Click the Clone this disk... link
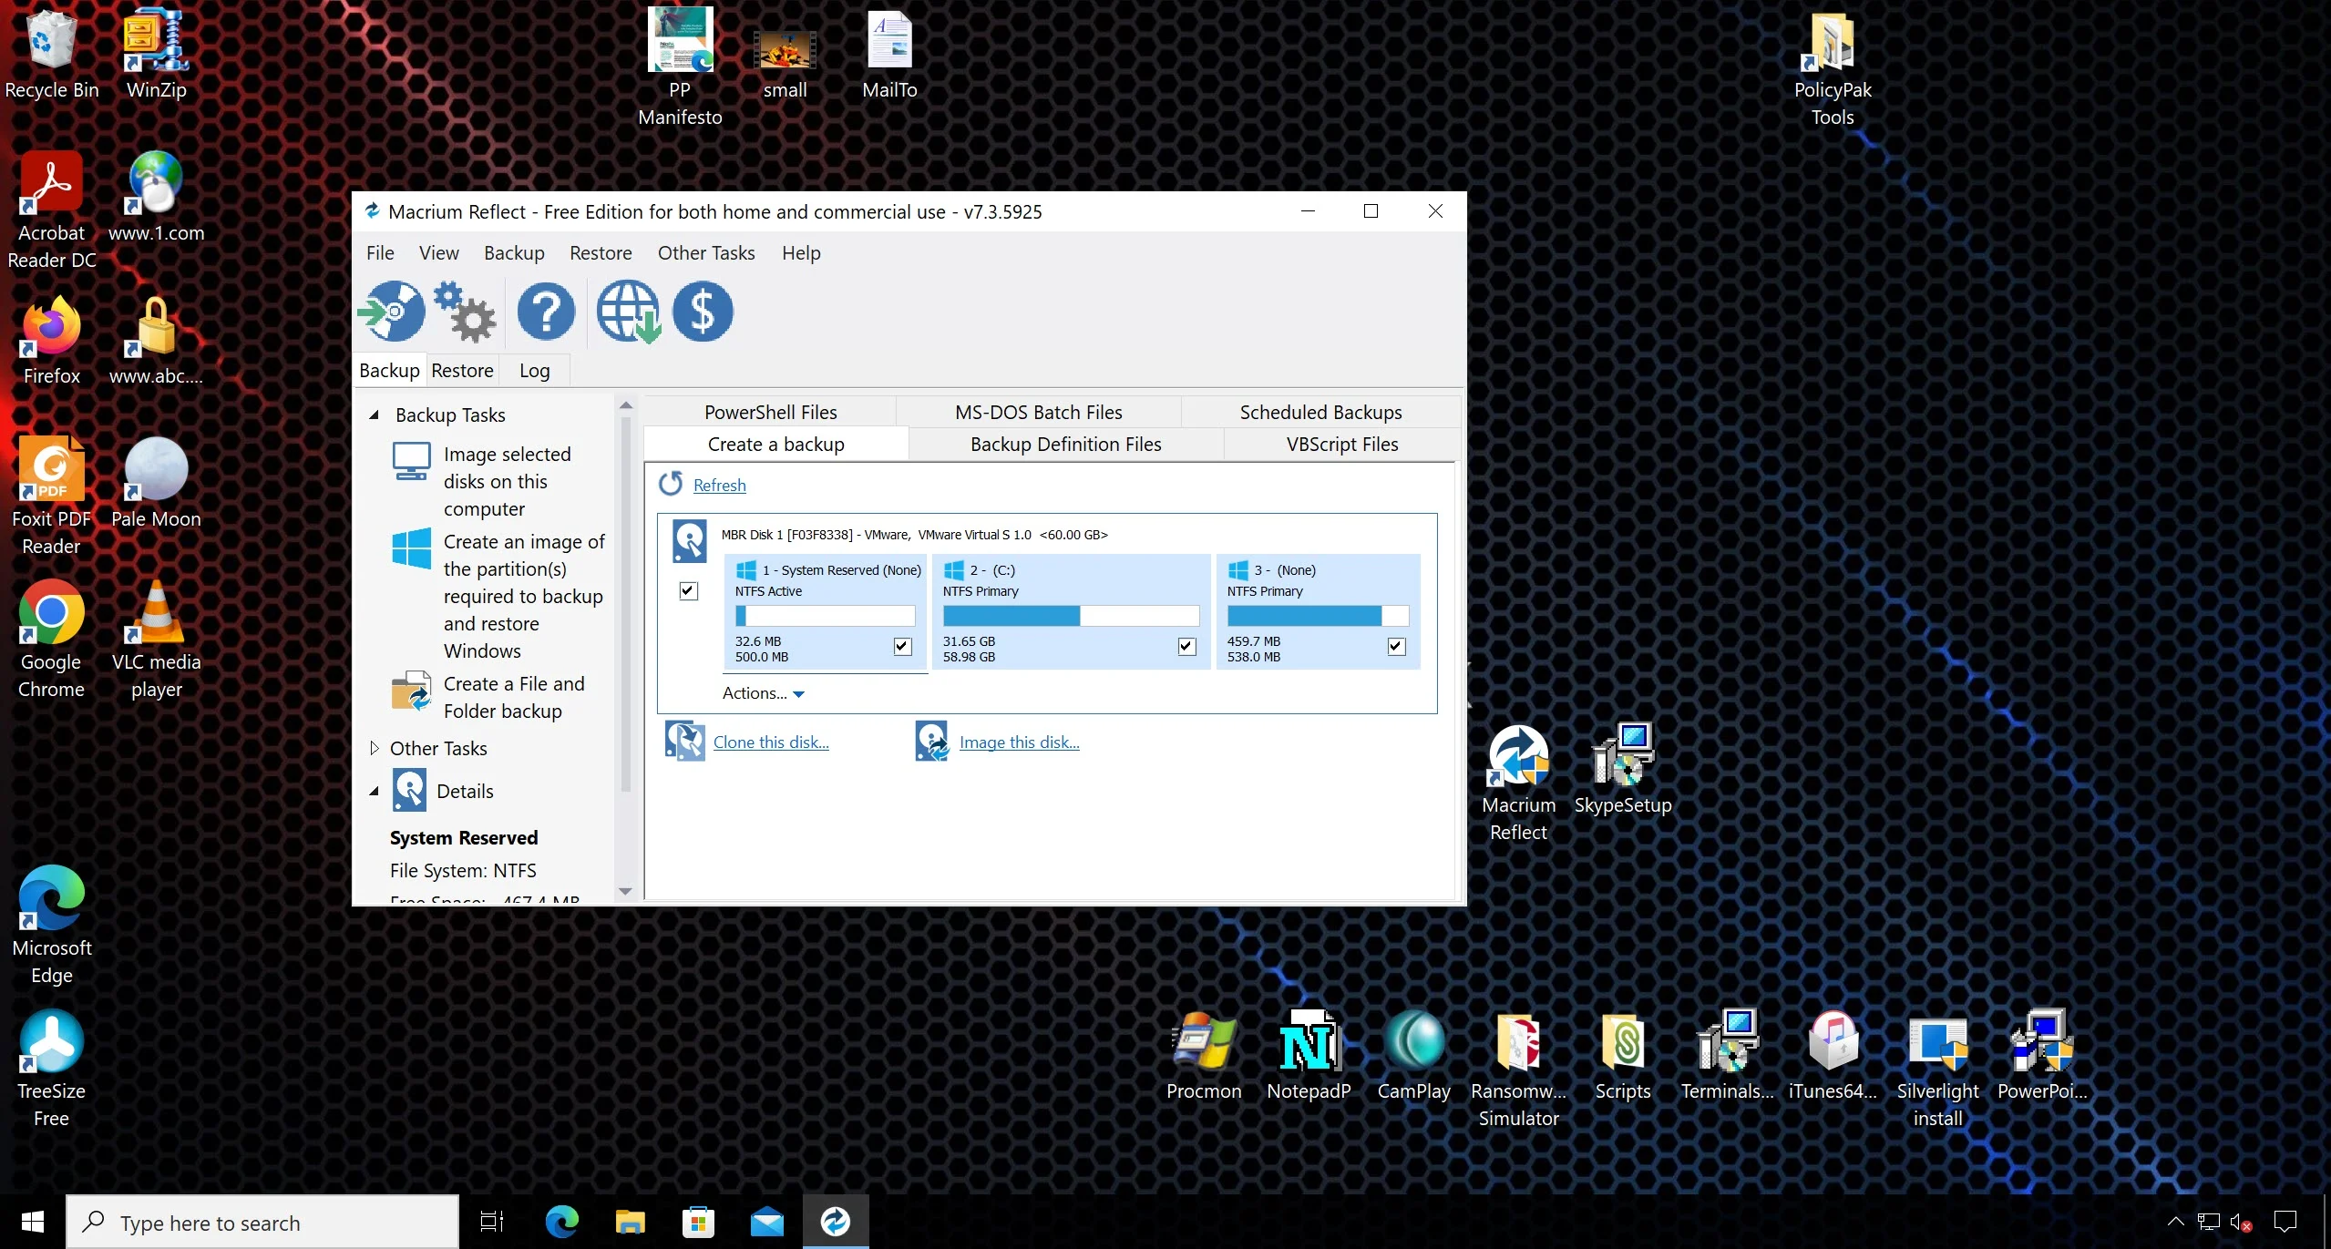The height and width of the screenshot is (1249, 2331). 771,742
